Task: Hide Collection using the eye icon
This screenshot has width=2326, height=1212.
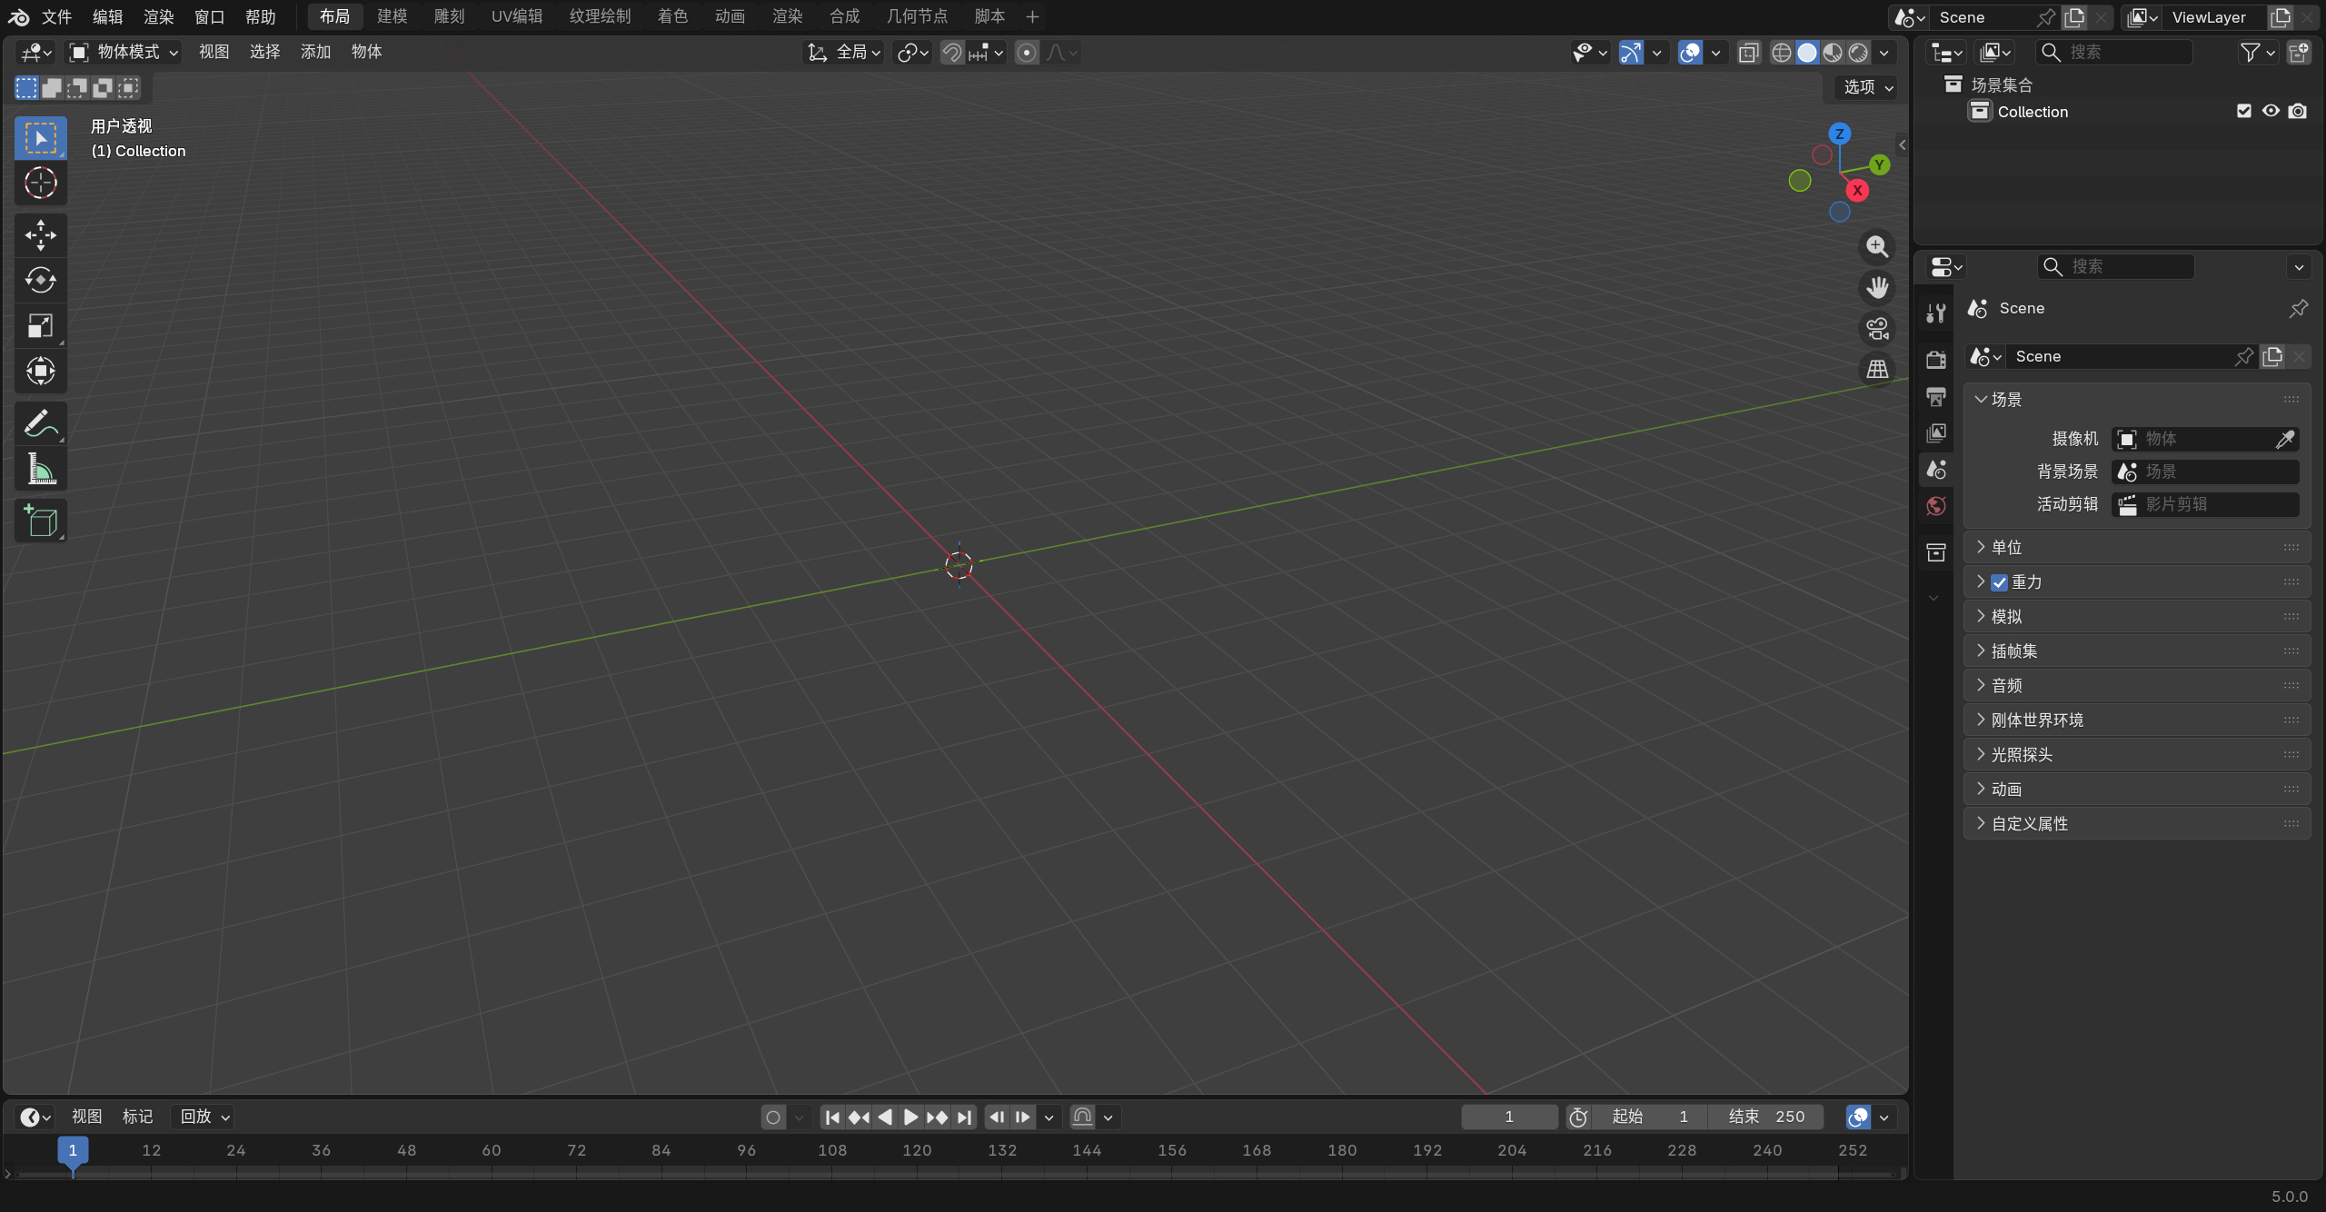Action: [x=2271, y=111]
